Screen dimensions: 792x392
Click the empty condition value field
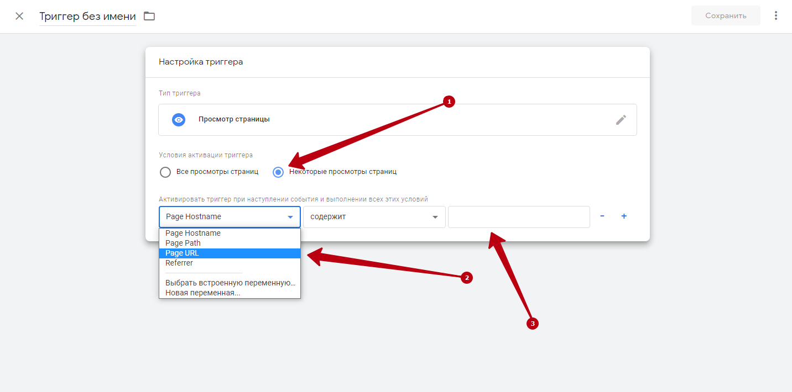(519, 217)
